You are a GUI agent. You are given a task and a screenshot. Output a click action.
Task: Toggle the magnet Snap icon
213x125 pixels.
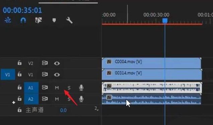tap(23, 20)
